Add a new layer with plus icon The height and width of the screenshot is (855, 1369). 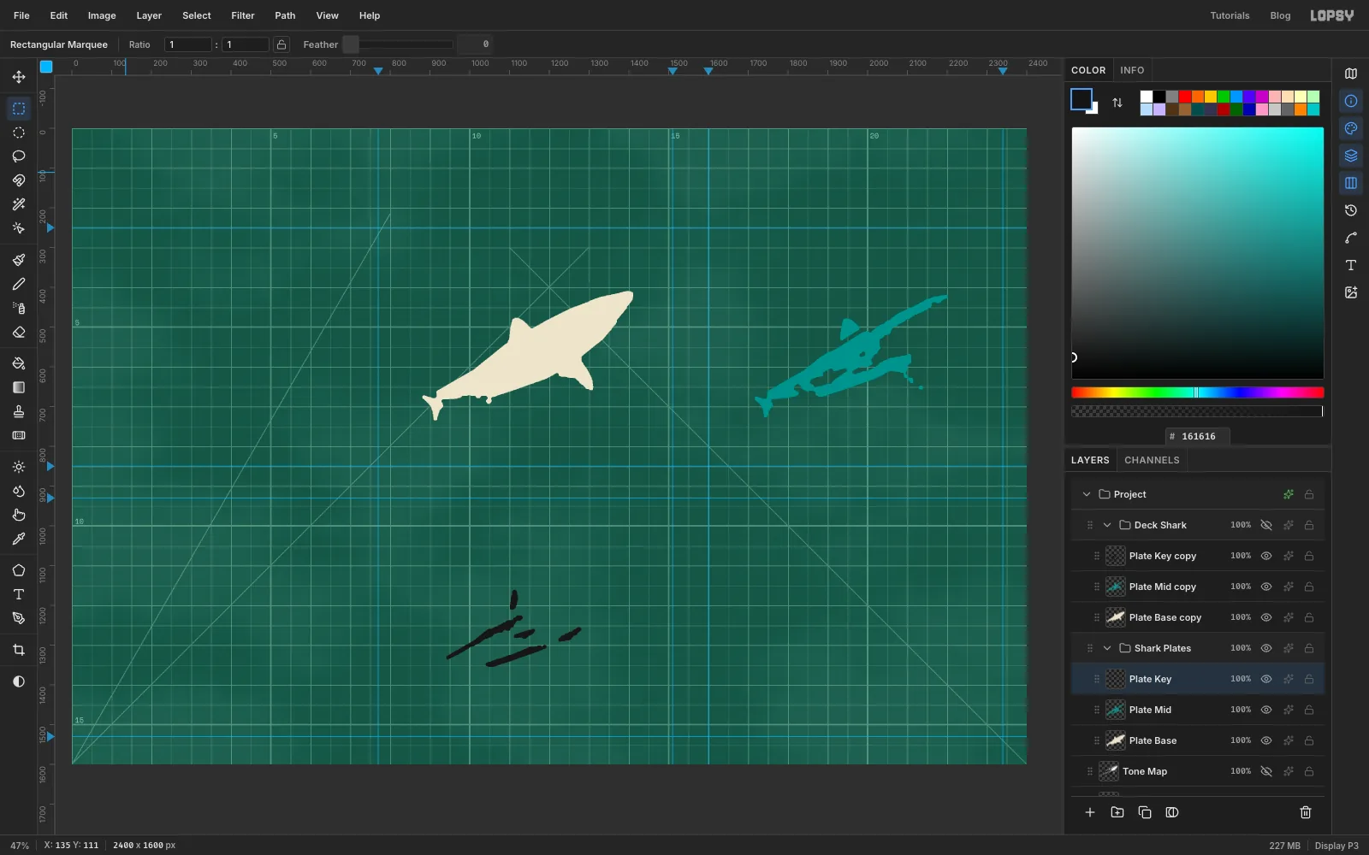(x=1090, y=812)
